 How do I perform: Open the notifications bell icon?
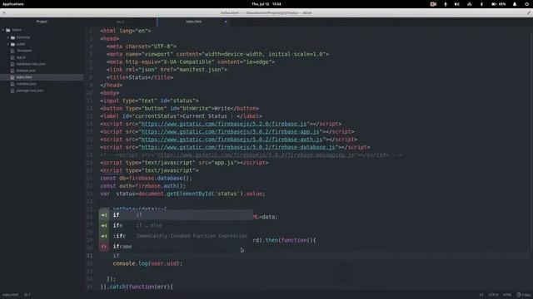[x=515, y=4]
